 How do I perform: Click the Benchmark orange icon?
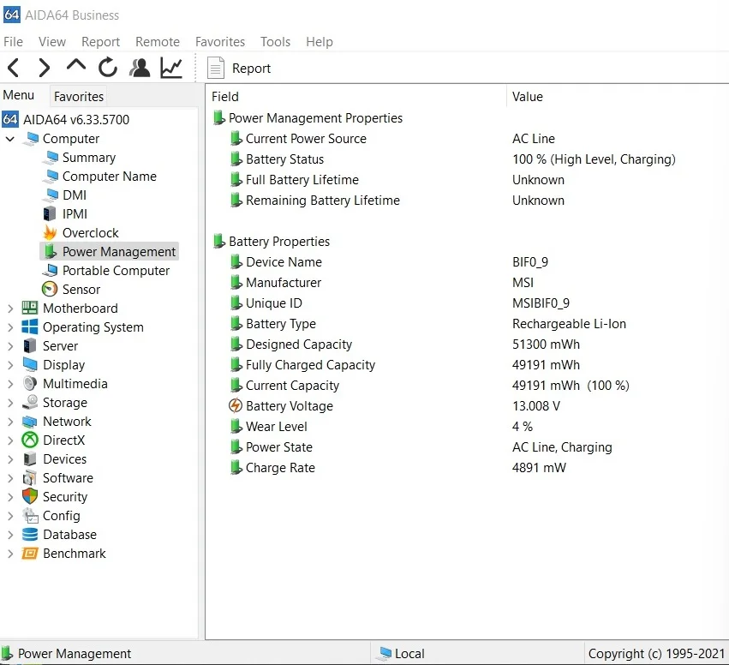click(30, 554)
